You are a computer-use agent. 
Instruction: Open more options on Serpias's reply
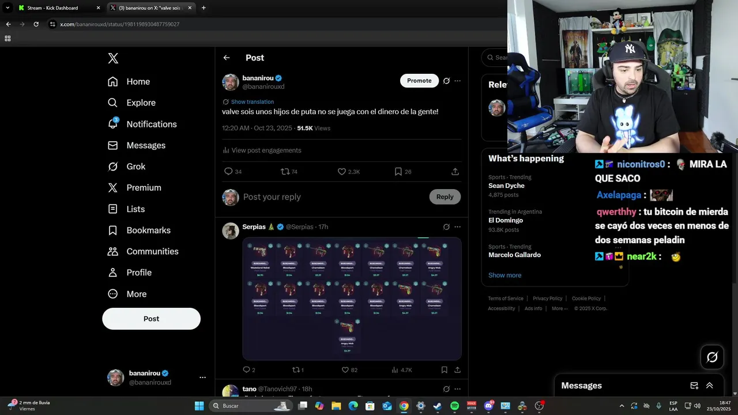457,227
